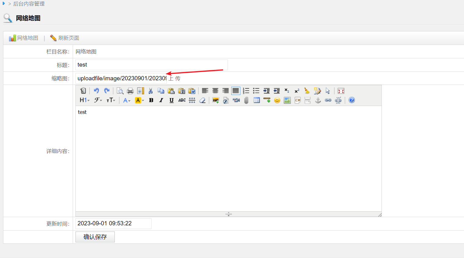Toggle HTML source code view
The height and width of the screenshot is (258, 464).
pos(83,91)
